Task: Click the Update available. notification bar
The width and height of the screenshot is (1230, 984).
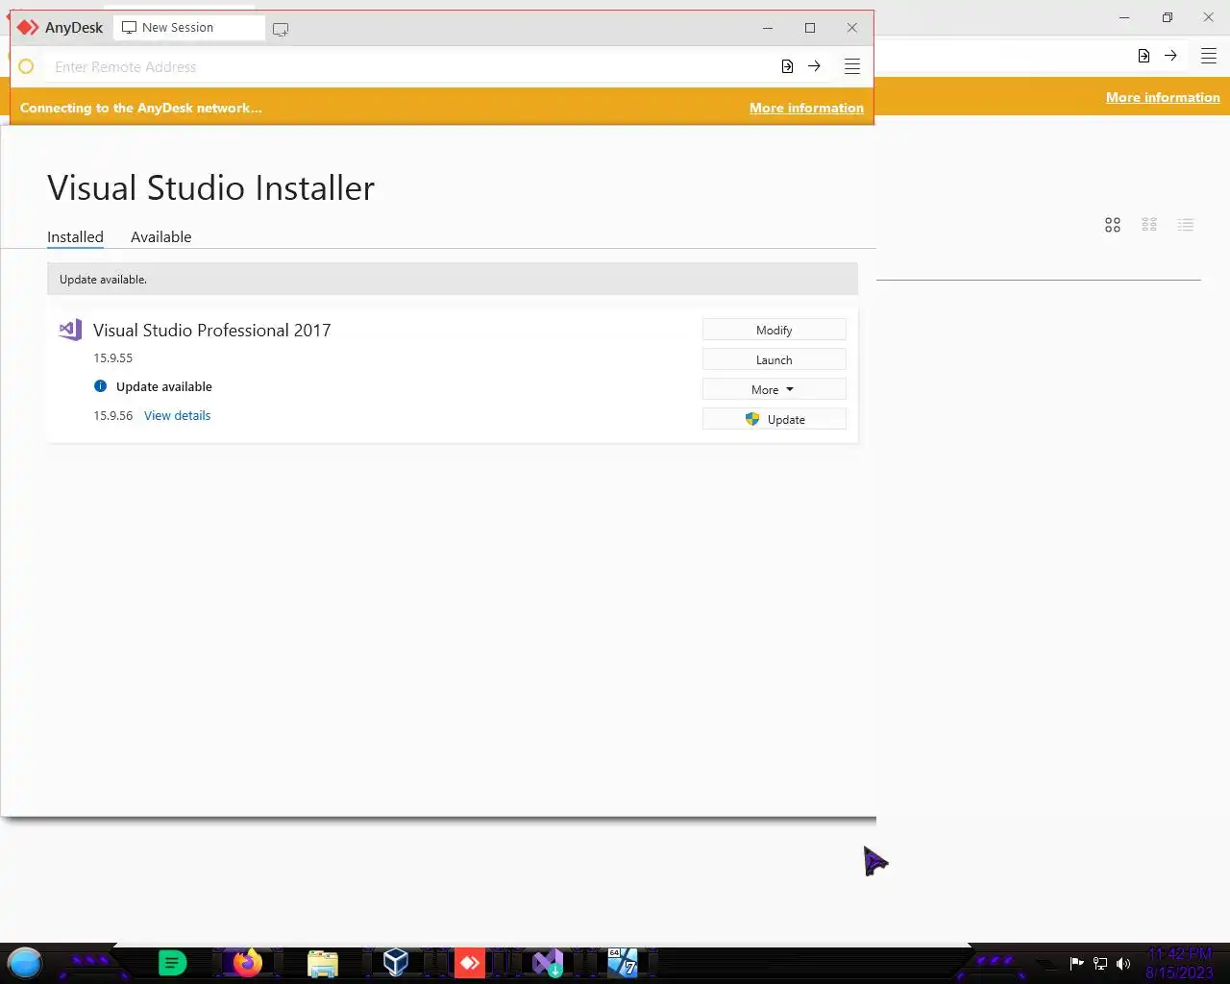Action: 452,279
